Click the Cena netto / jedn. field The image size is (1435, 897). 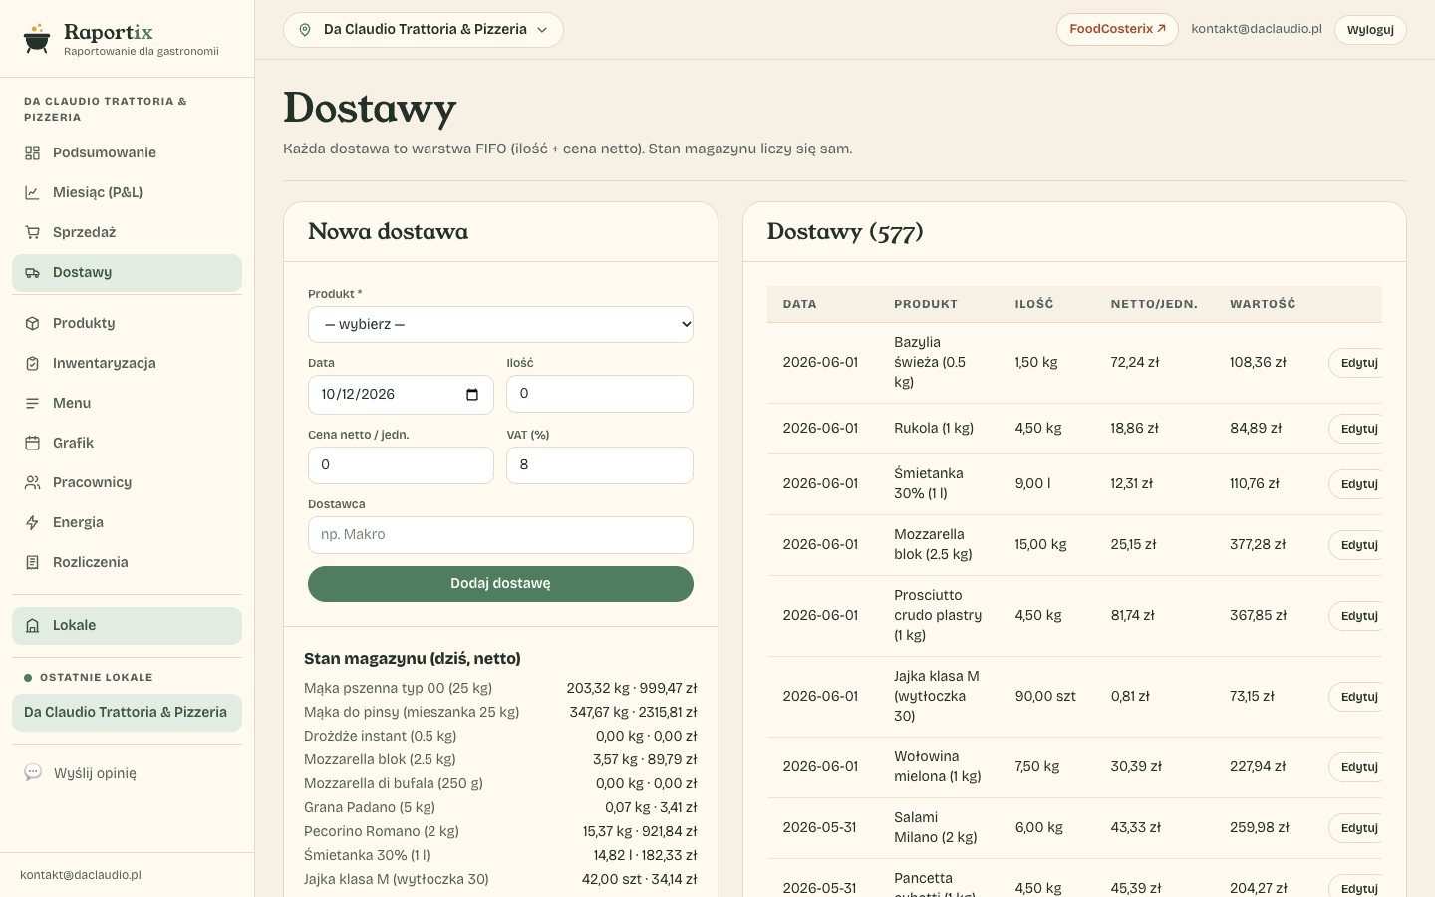(401, 465)
